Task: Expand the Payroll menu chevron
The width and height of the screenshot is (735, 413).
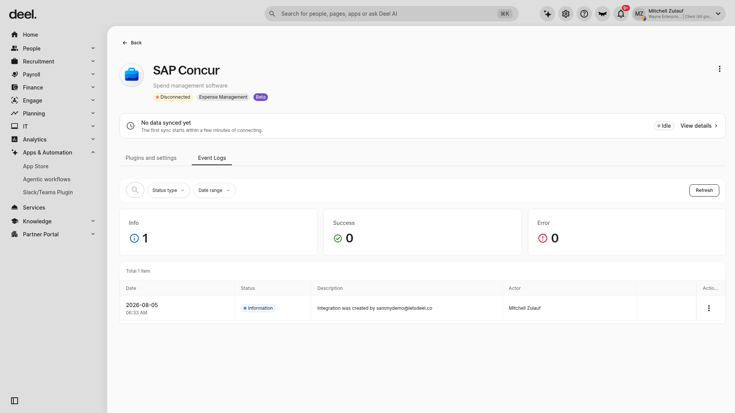Action: pyautogui.click(x=93, y=75)
